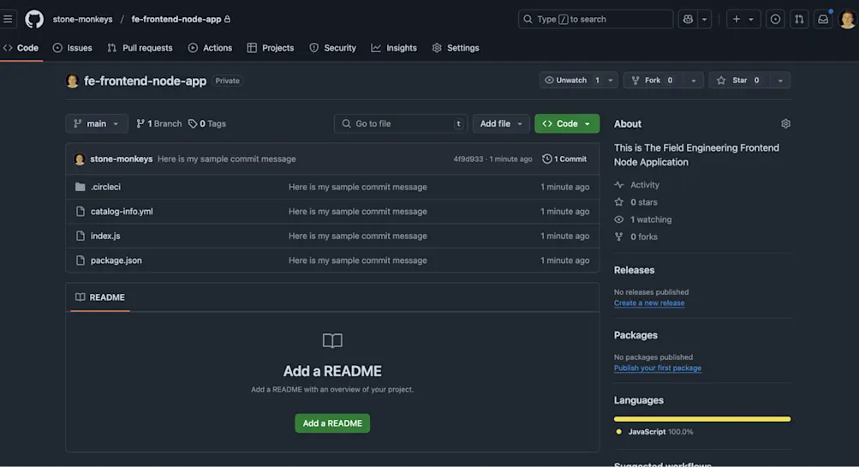Click the About settings gear icon
The image size is (859, 467).
tap(785, 124)
